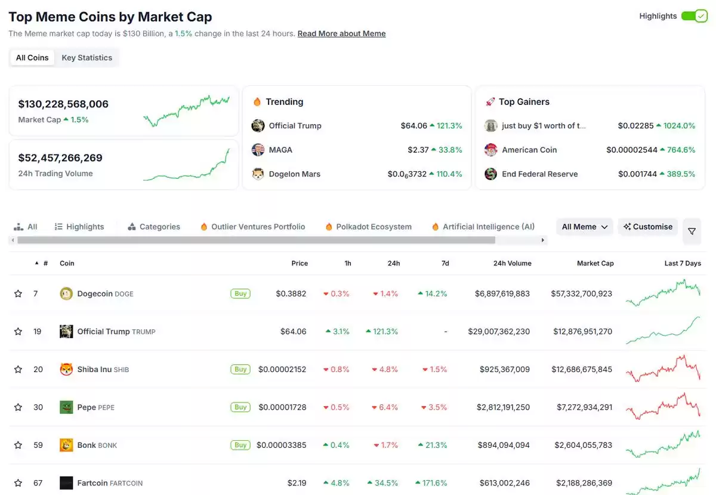Mark Bonk with the star icon
The image size is (716, 495).
[18, 445]
